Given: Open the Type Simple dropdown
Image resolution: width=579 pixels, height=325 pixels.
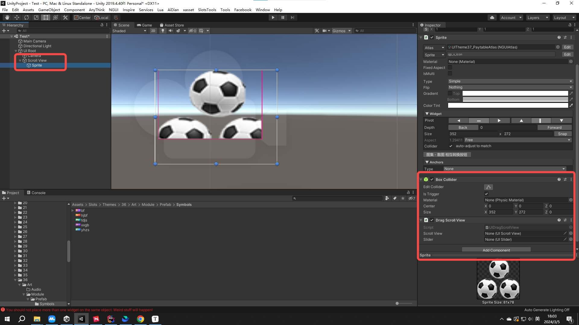Looking at the screenshot, I should 510,81.
